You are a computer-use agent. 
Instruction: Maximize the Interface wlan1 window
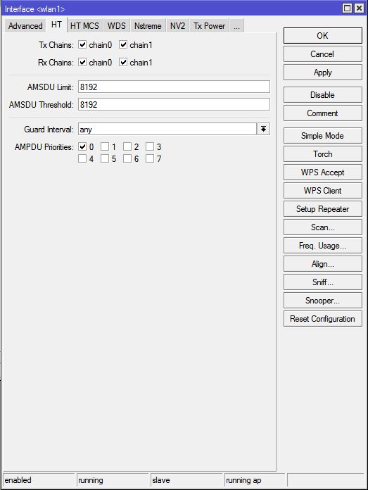347,8
